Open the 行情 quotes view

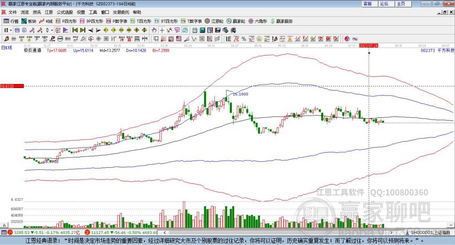11,21
